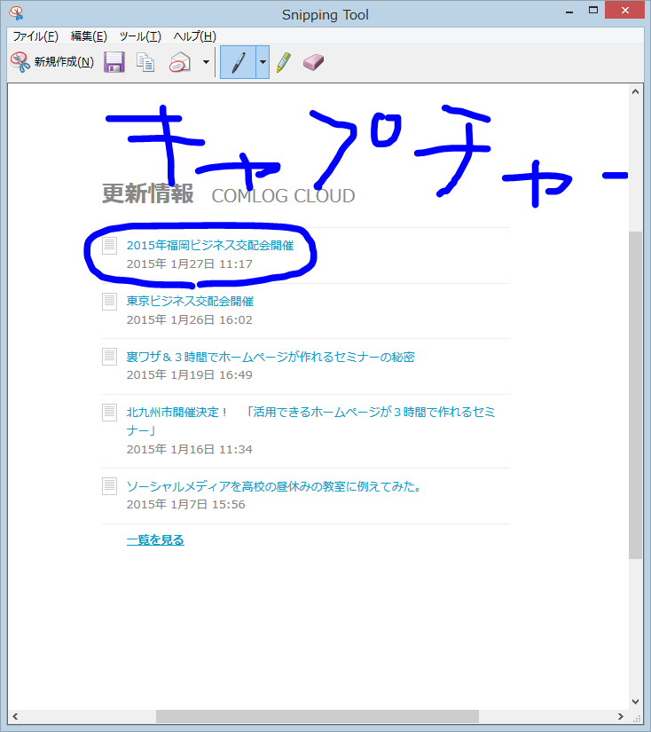Save the snip with floppy disk icon
Screen dimensions: 651x732
coord(114,62)
